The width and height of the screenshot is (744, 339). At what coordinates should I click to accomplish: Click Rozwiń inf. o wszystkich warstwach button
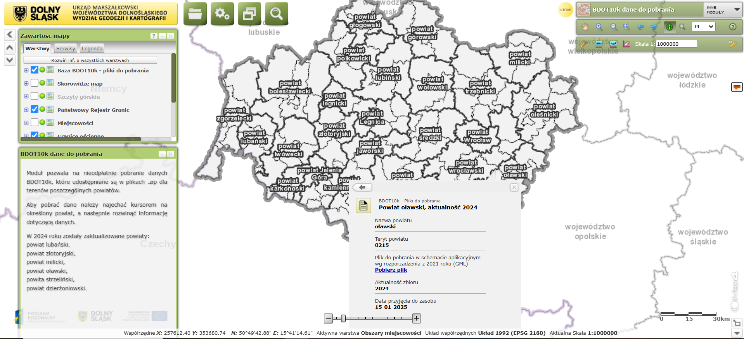(x=90, y=60)
